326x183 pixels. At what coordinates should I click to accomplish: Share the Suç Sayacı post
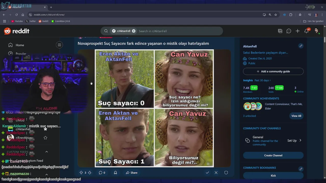(131, 173)
